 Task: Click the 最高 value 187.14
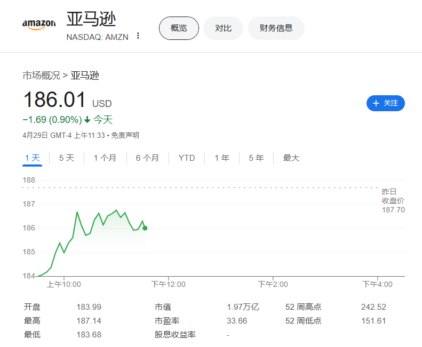(x=89, y=321)
